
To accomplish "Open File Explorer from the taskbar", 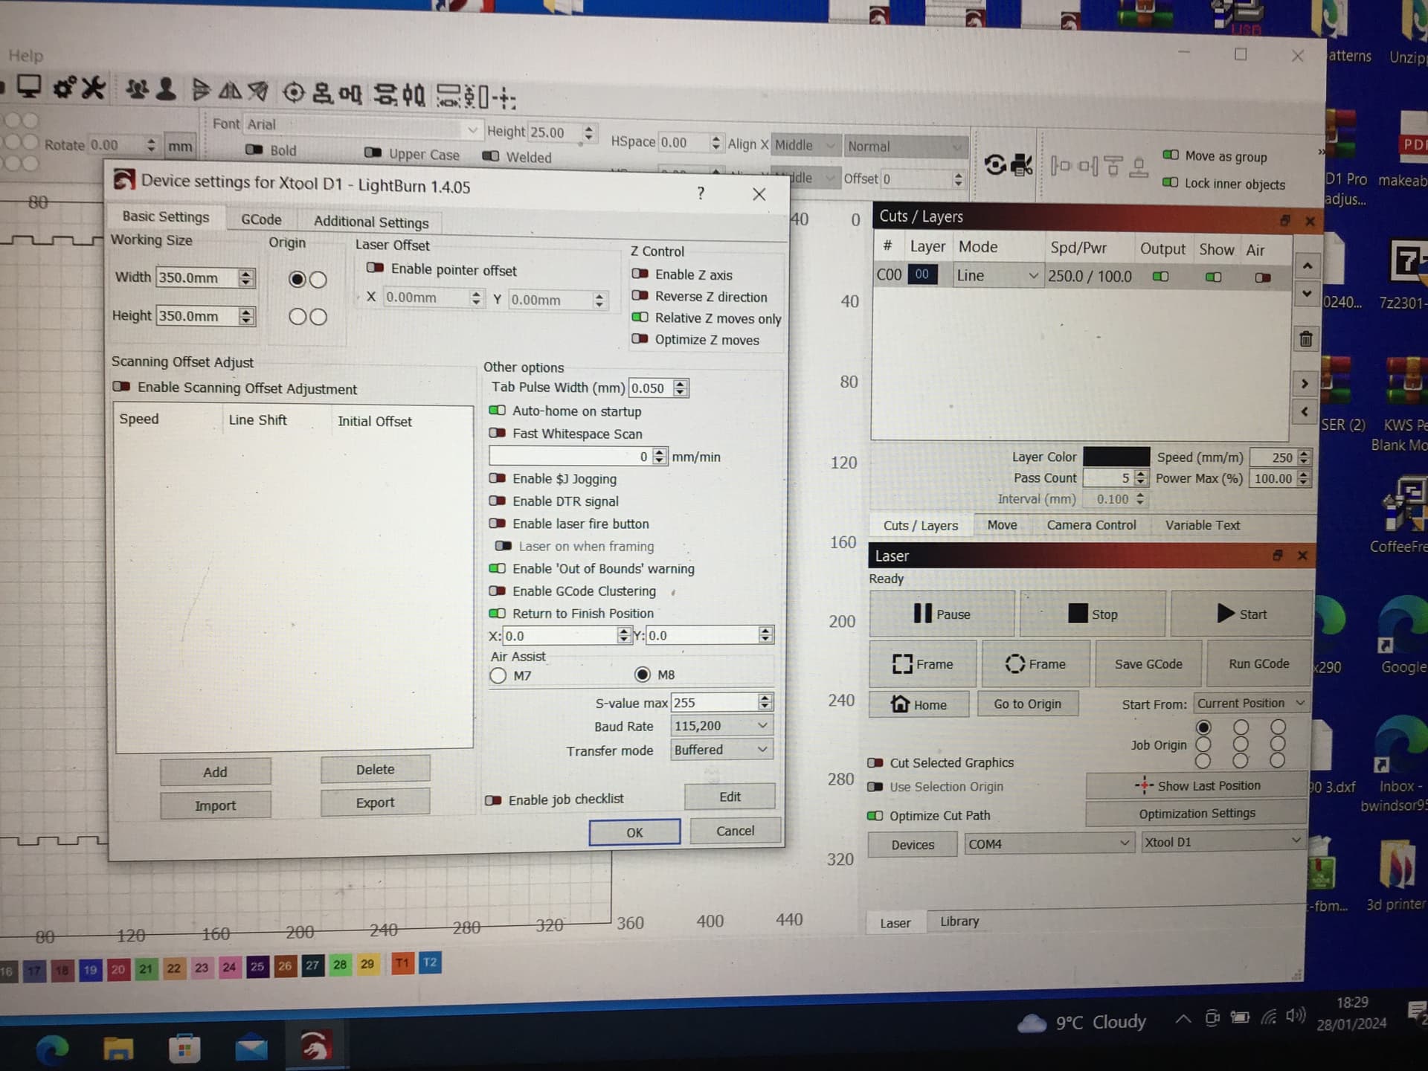I will (118, 1049).
